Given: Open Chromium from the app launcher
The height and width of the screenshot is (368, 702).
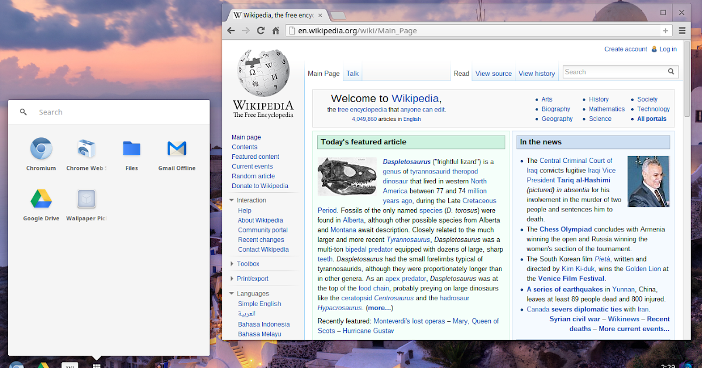Looking at the screenshot, I should coord(41,149).
